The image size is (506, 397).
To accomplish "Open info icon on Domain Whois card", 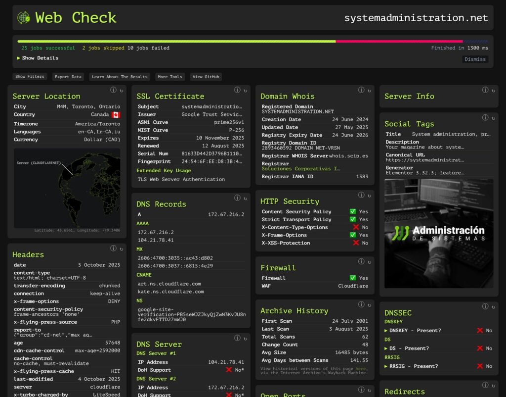I will (x=361, y=90).
